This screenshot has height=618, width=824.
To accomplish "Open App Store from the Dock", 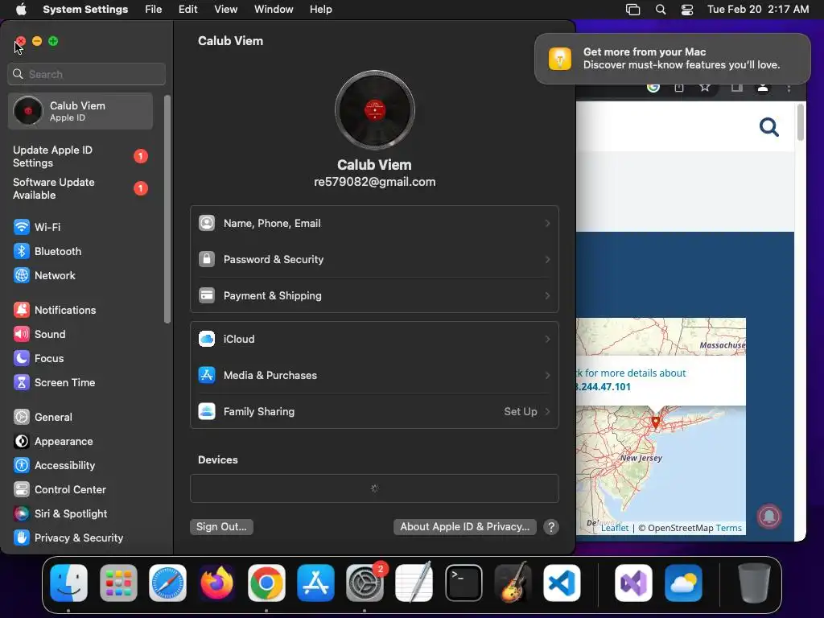I will click(x=315, y=583).
